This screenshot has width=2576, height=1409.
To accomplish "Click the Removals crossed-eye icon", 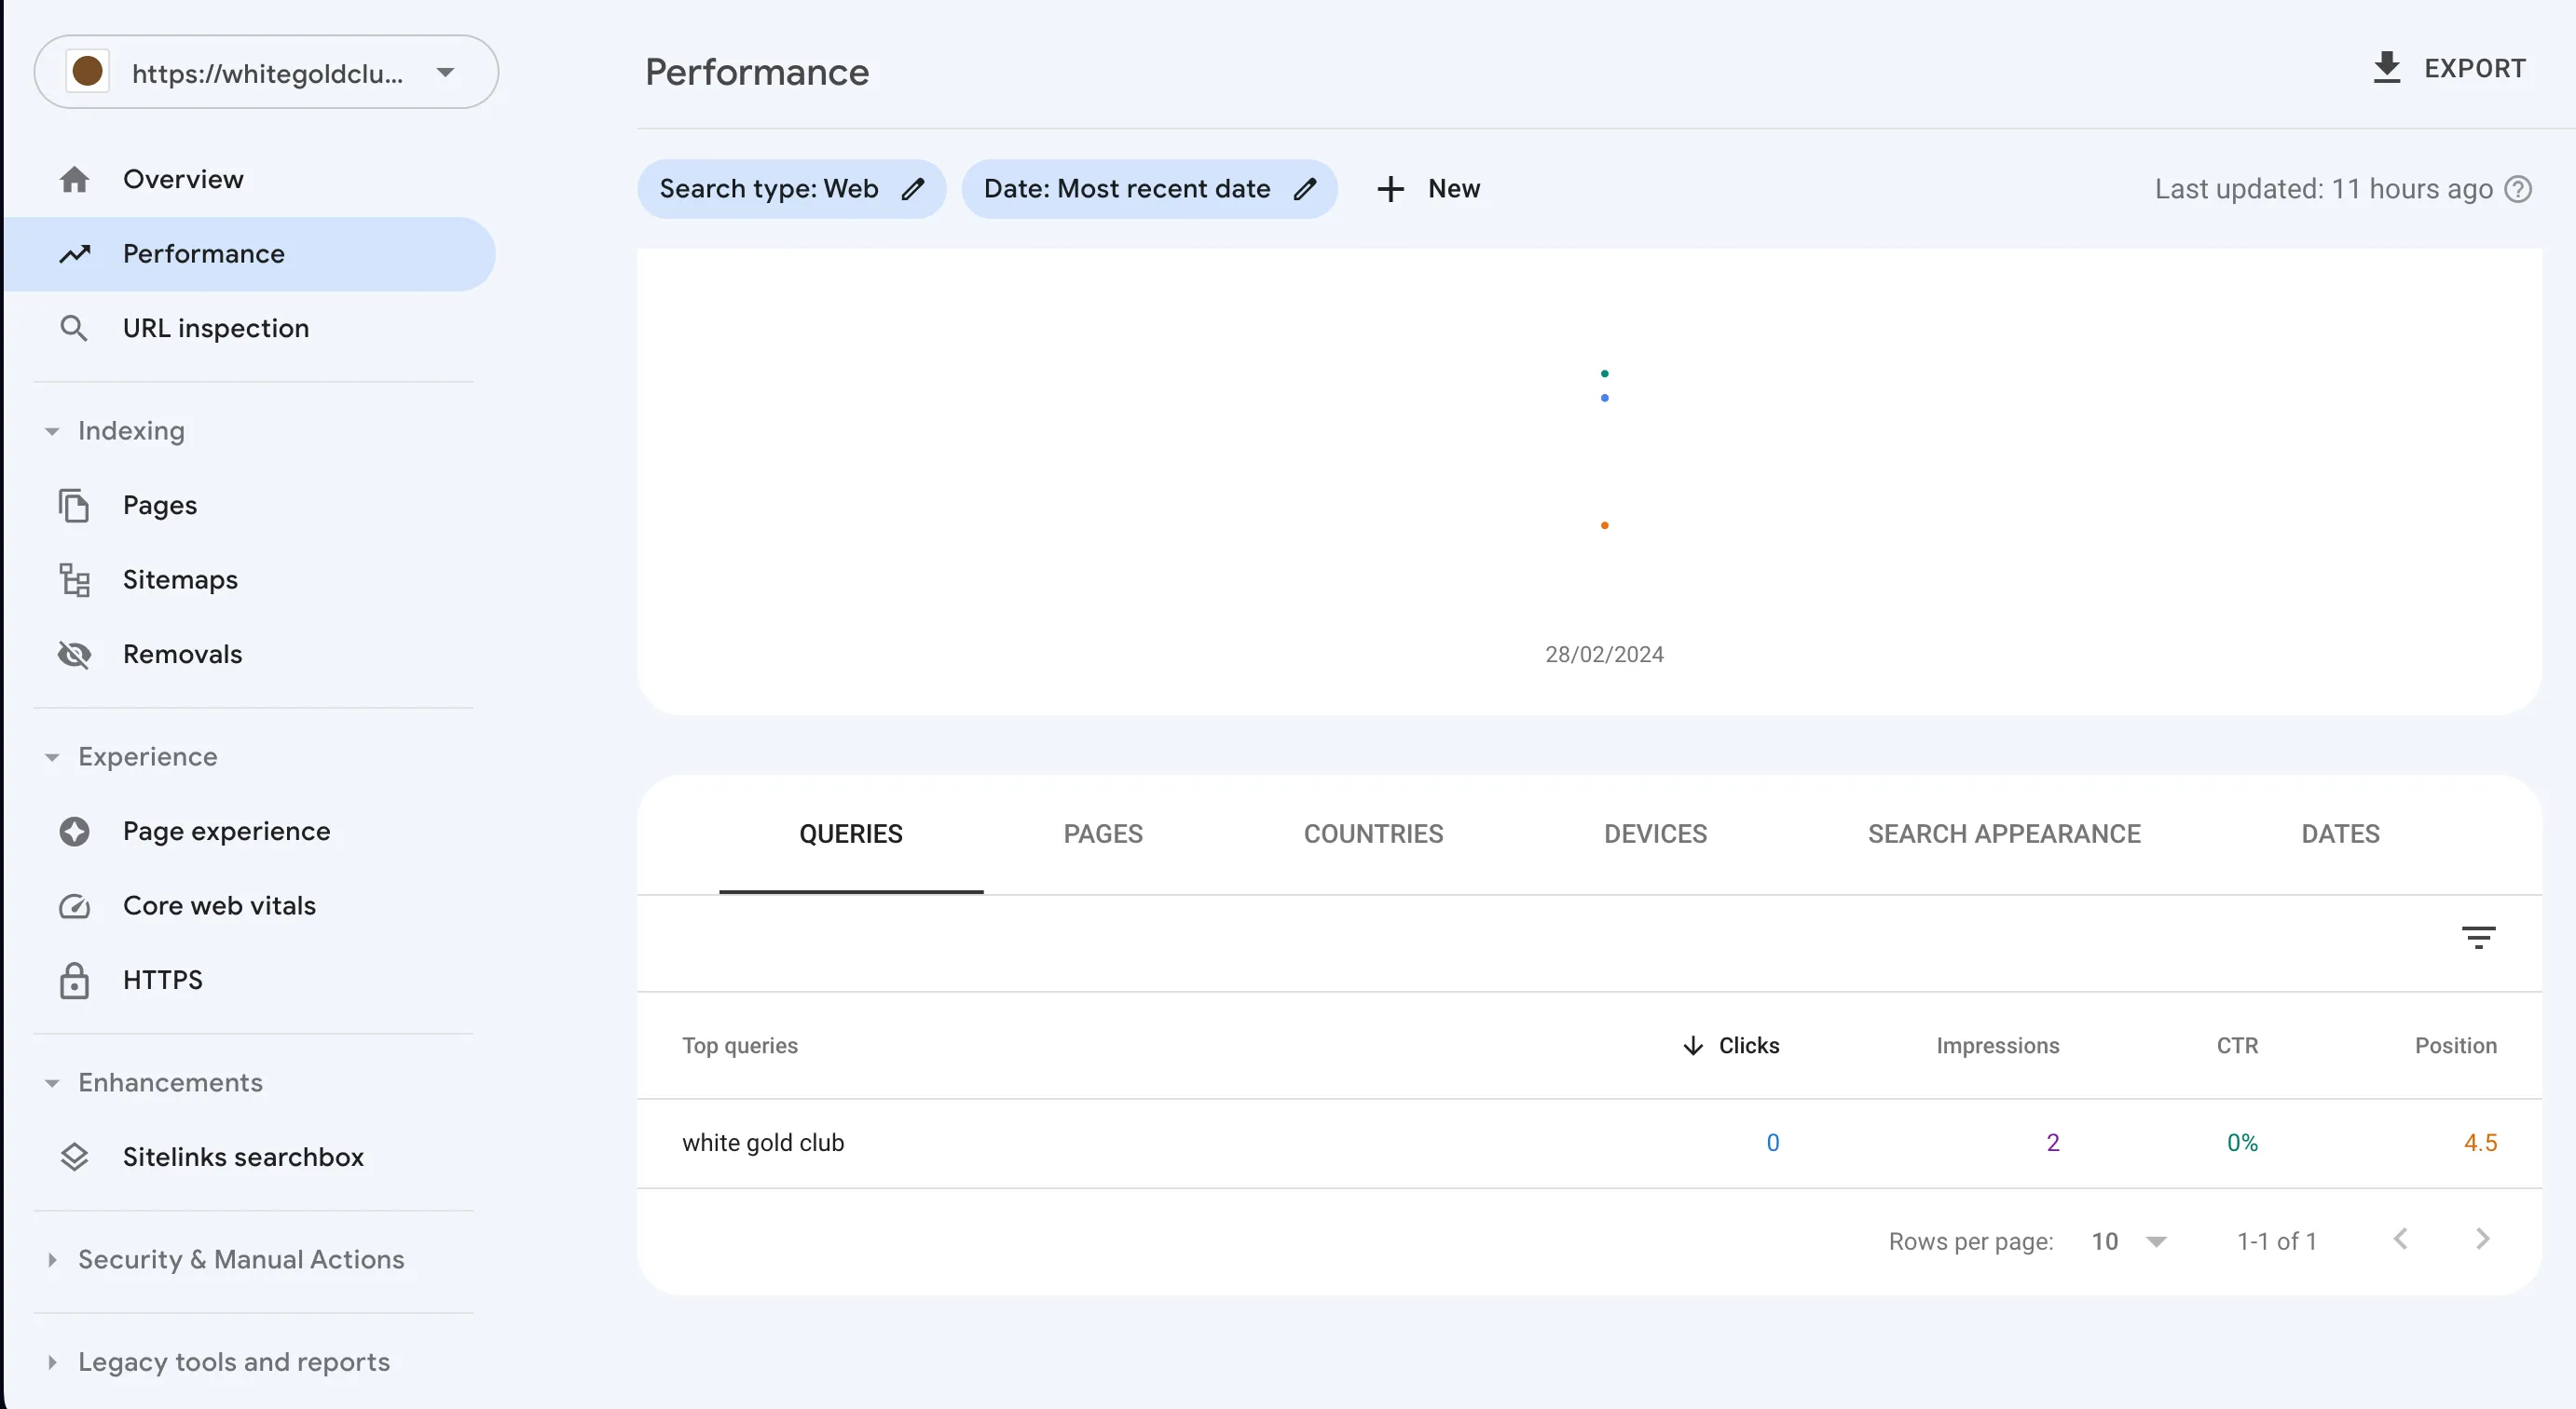I will [74, 655].
